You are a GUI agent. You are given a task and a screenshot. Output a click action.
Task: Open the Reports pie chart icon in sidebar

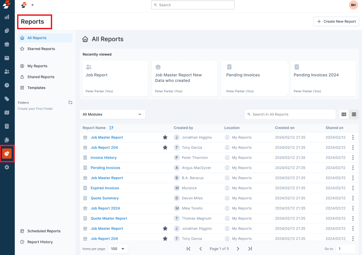coord(7,154)
